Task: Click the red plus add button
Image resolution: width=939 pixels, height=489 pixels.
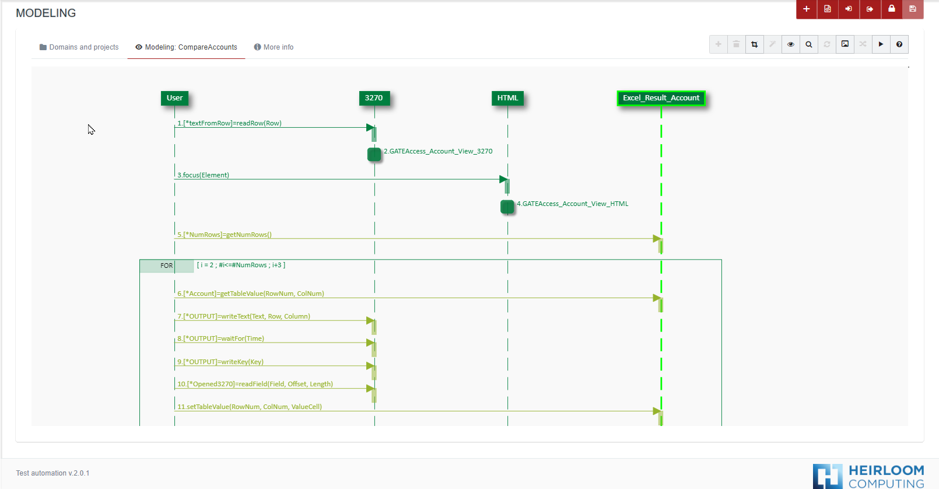Action: (806, 9)
